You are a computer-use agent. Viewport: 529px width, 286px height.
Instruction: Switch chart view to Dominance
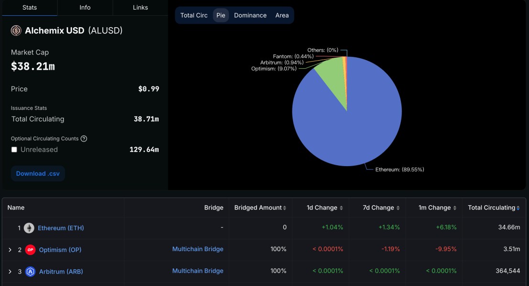[250, 15]
